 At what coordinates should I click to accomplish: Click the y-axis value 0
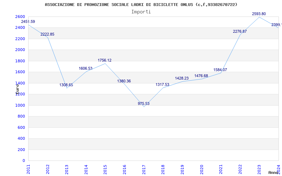(24, 161)
